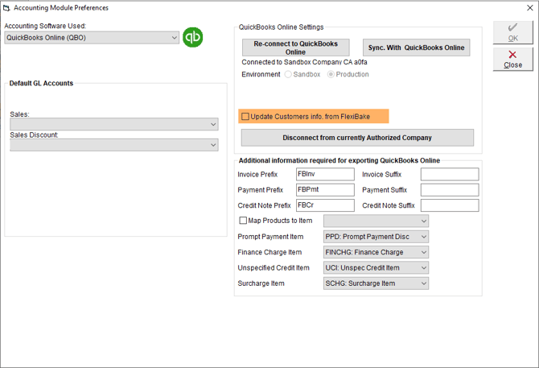Click the window icon in title bar

point(6,8)
